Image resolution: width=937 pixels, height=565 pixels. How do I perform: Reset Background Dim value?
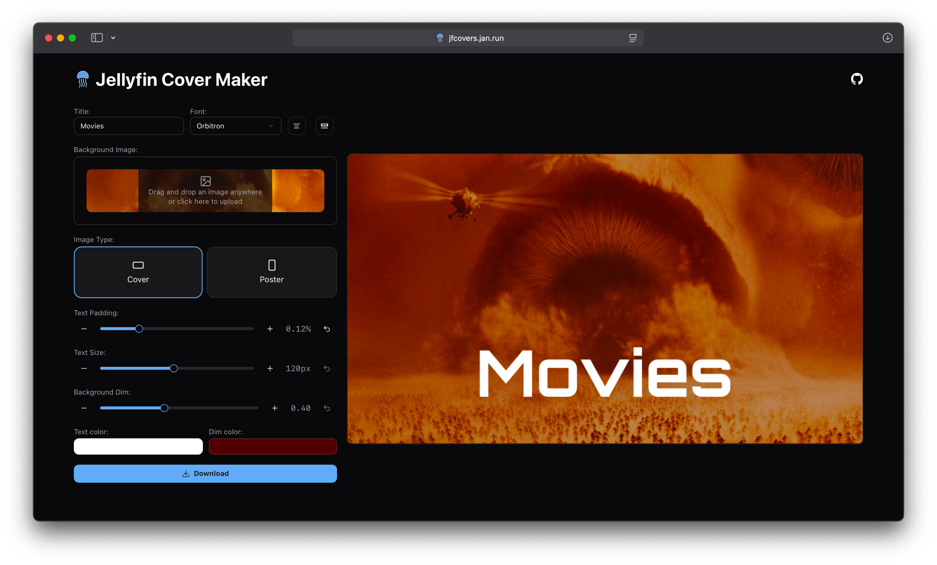click(327, 408)
